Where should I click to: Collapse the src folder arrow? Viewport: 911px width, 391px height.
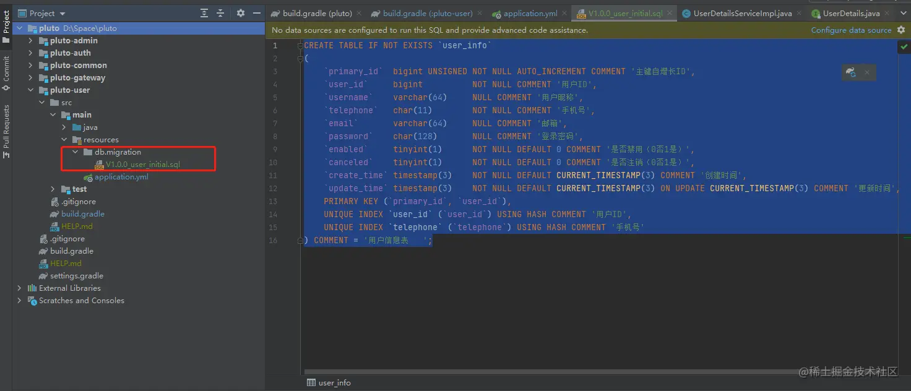pos(41,102)
